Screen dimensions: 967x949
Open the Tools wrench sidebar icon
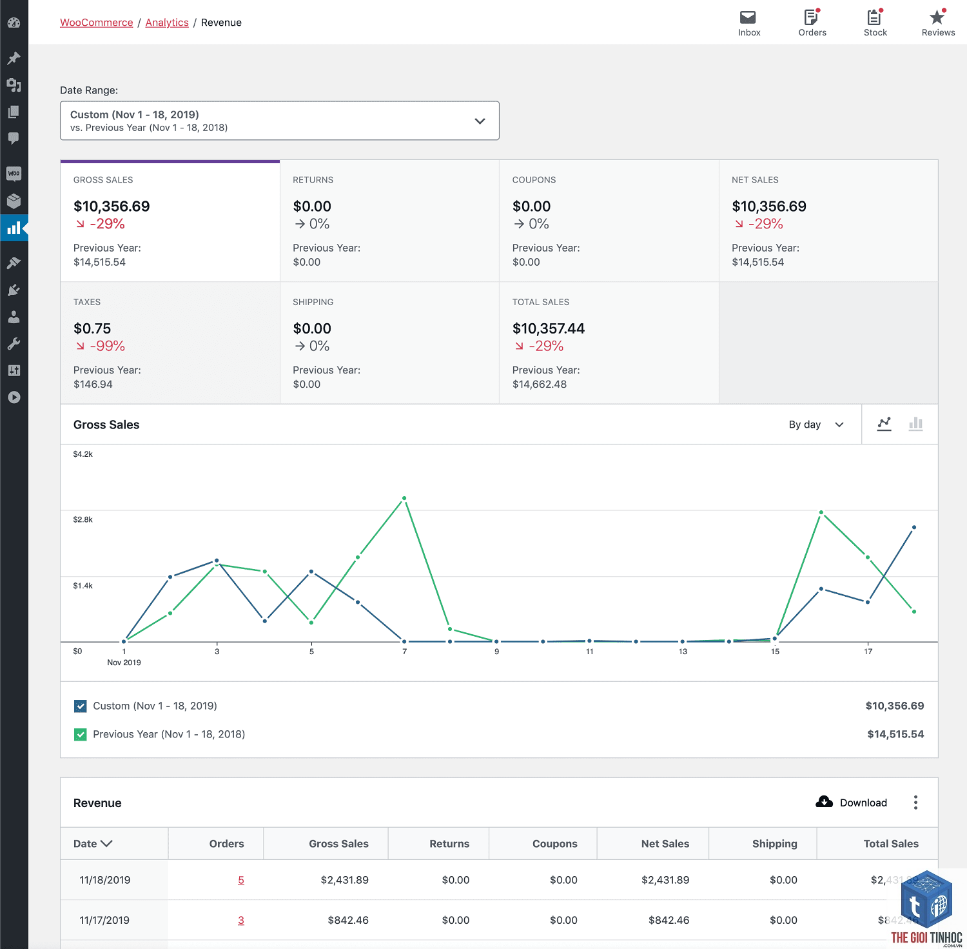pyautogui.click(x=14, y=344)
